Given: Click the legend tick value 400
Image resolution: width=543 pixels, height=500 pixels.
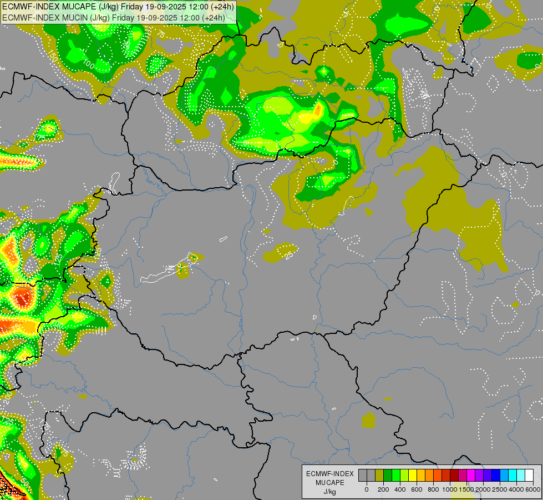Looking at the screenshot, I should (x=400, y=489).
